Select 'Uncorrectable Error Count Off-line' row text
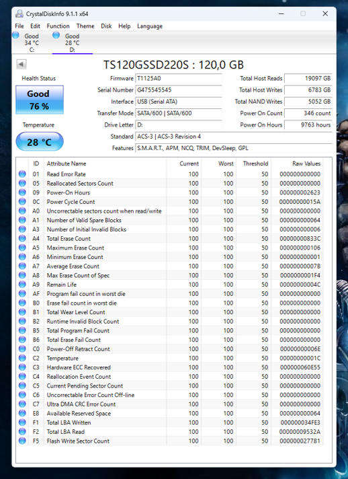 pos(91,395)
